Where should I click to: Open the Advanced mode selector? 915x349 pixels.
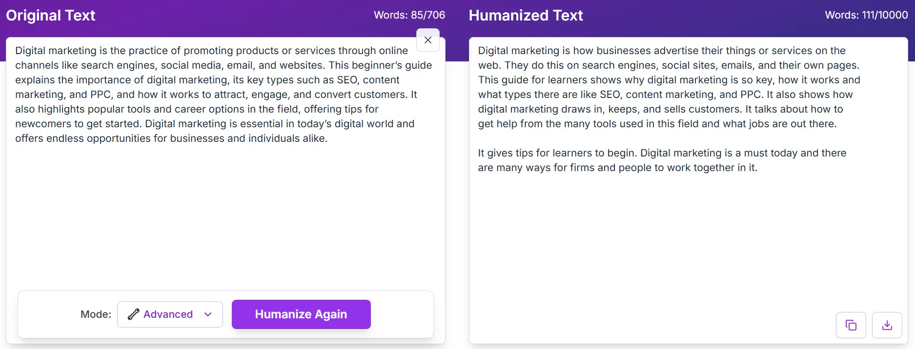coord(169,314)
